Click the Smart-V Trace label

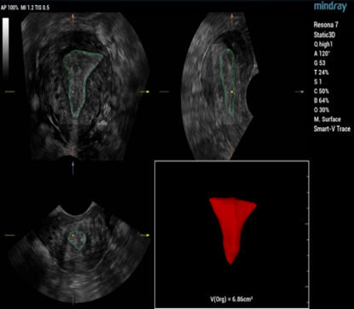point(332,129)
